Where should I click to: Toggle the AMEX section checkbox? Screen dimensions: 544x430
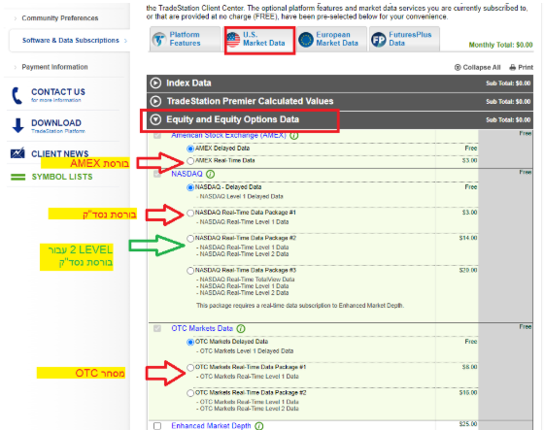click(157, 135)
